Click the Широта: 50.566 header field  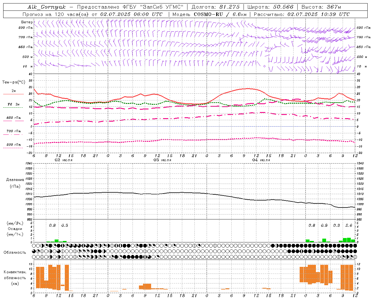pos(270,7)
